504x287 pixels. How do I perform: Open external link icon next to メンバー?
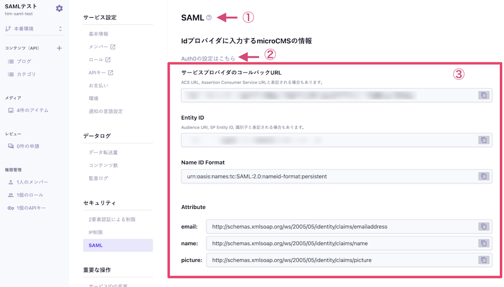coord(113,47)
